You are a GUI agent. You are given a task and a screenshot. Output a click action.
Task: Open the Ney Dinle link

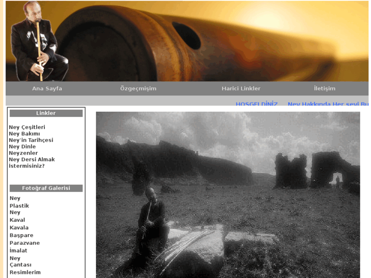[x=22, y=146]
